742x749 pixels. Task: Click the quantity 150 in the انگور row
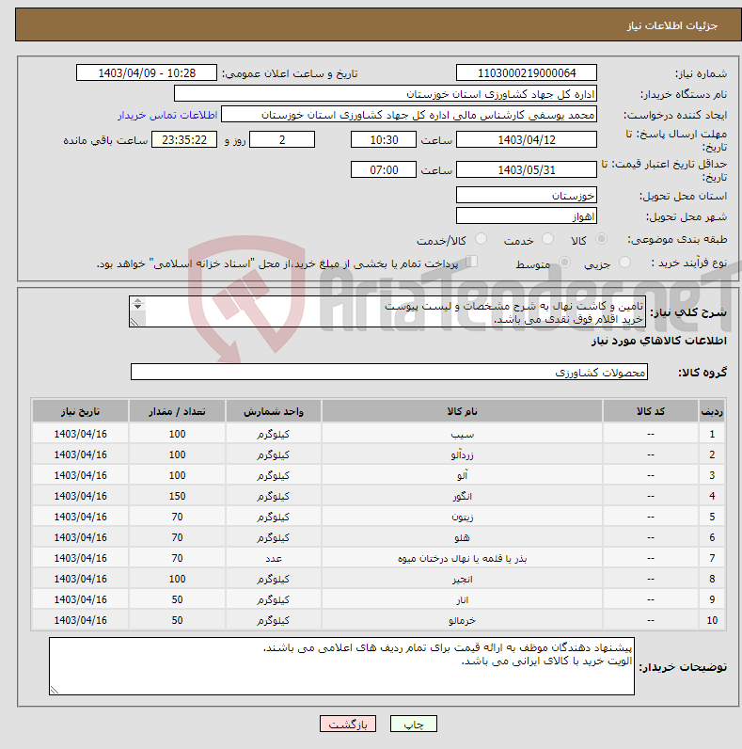(177, 496)
